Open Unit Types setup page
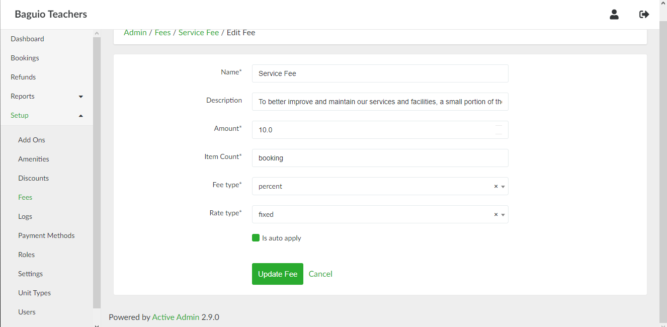 click(x=34, y=293)
